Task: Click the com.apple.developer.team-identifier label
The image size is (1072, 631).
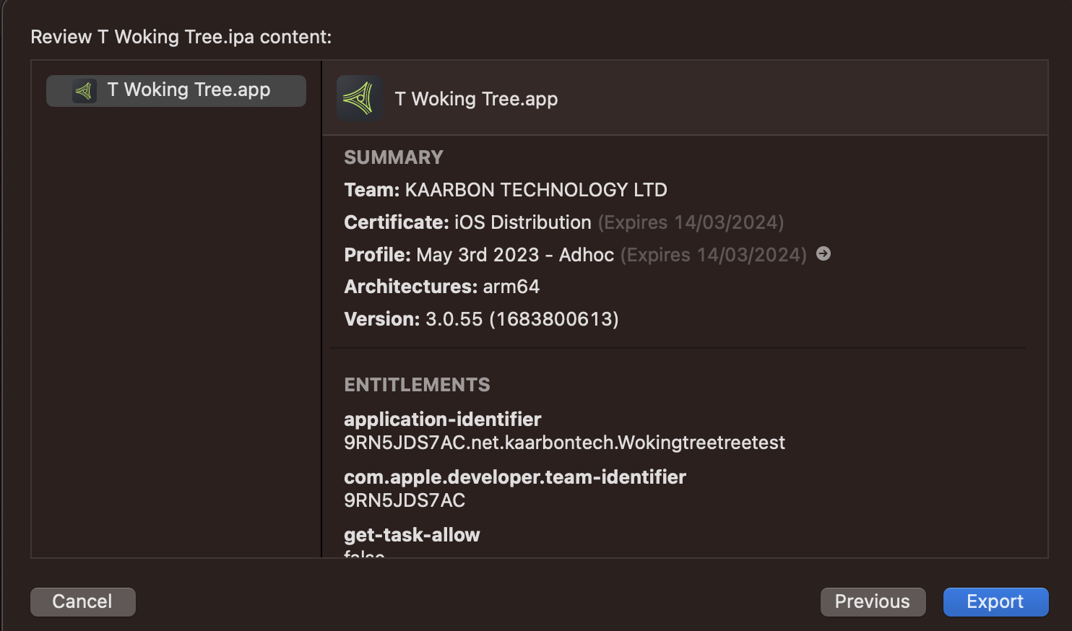Action: (x=514, y=477)
